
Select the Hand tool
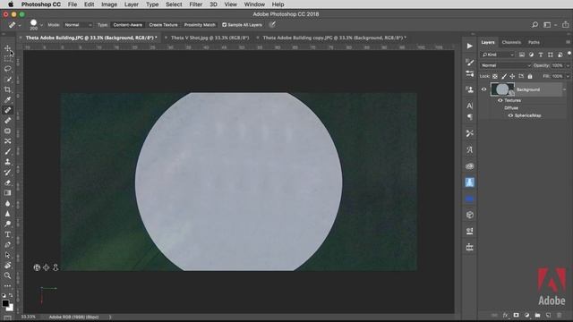pyautogui.click(x=7, y=266)
